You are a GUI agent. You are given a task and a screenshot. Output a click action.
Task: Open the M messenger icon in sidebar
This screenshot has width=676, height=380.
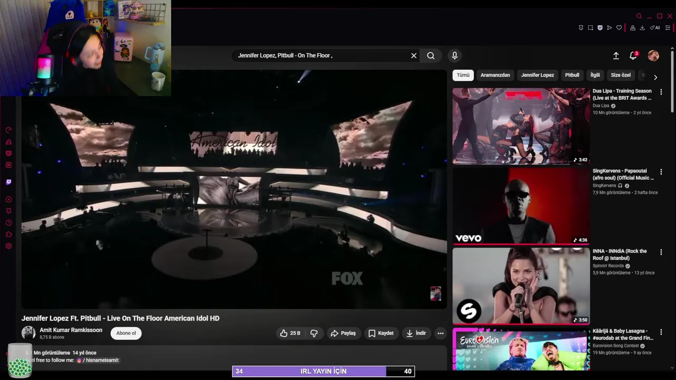click(8, 165)
